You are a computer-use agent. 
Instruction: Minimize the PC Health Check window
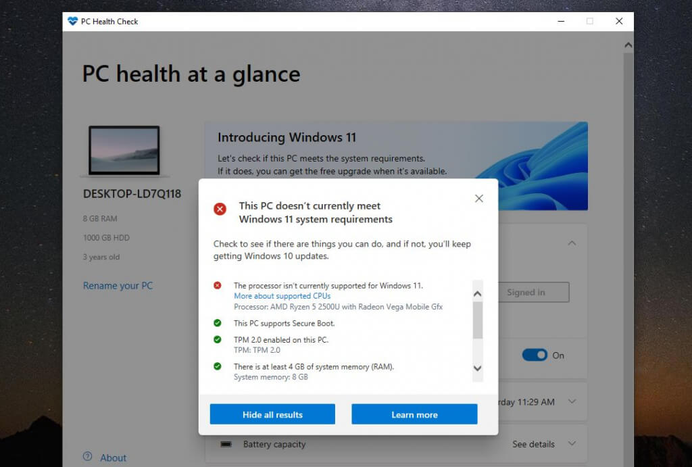click(x=561, y=21)
